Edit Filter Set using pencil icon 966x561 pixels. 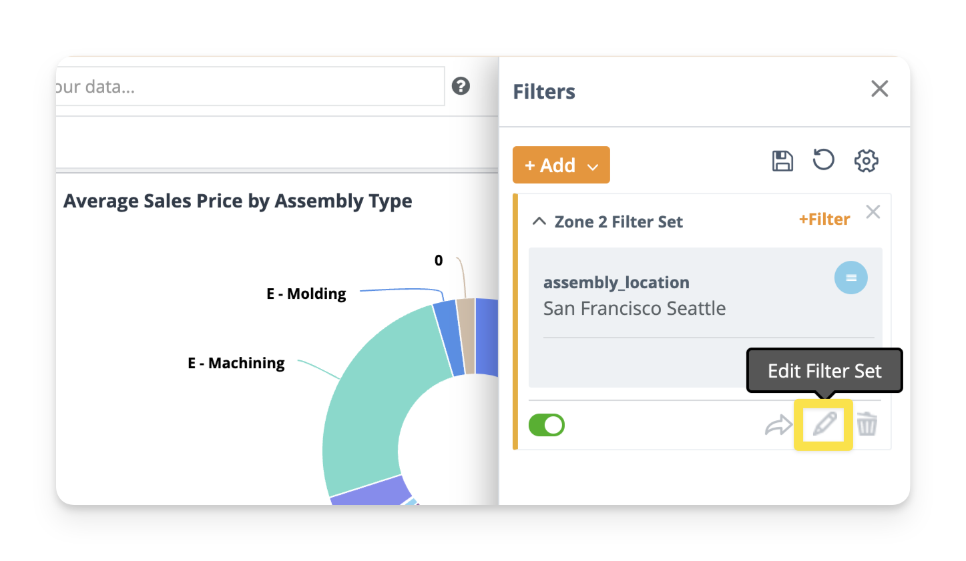[824, 424]
